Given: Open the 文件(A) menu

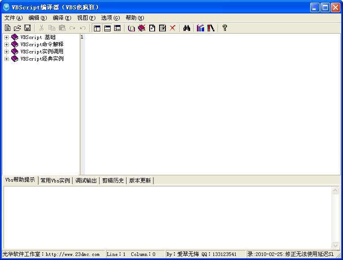Looking at the screenshot, I should coord(13,18).
